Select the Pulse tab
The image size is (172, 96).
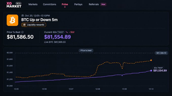[65, 4]
